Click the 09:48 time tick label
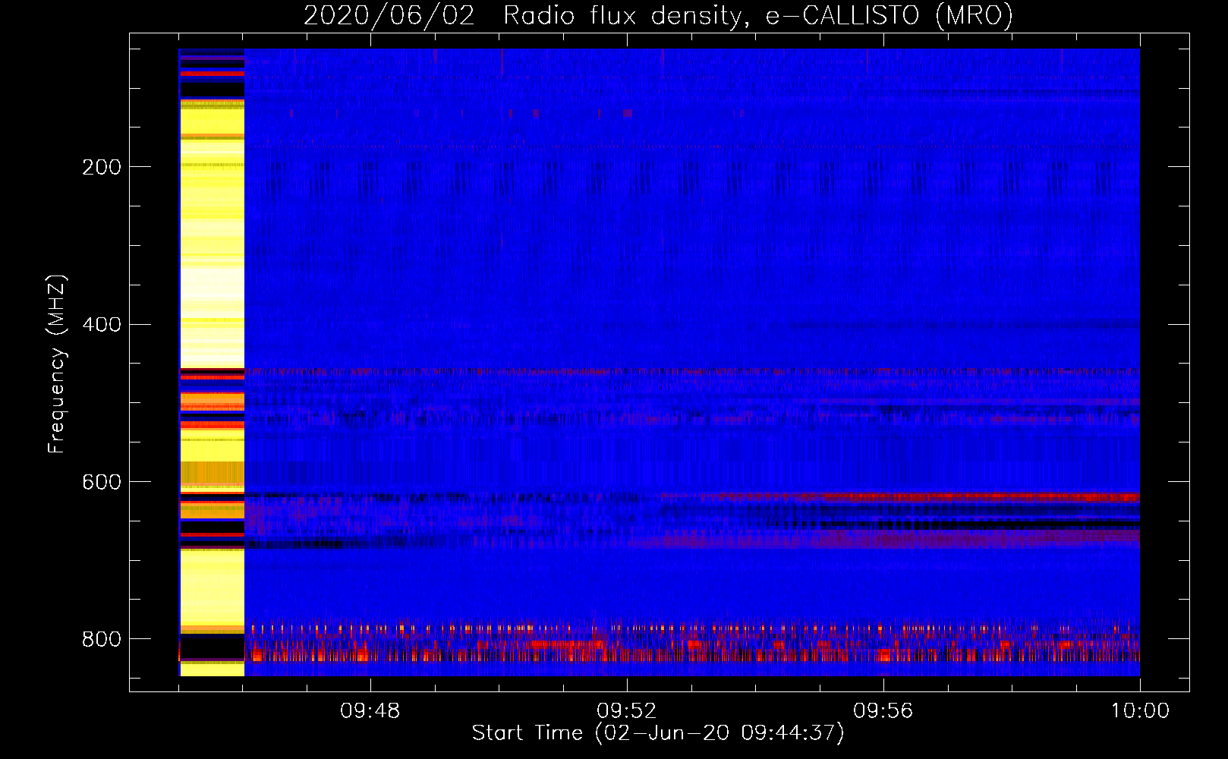Screen dimensions: 1228x759 coord(370,711)
